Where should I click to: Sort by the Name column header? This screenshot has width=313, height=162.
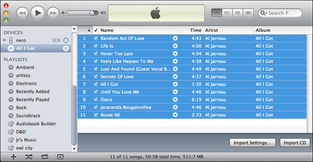tap(139, 30)
